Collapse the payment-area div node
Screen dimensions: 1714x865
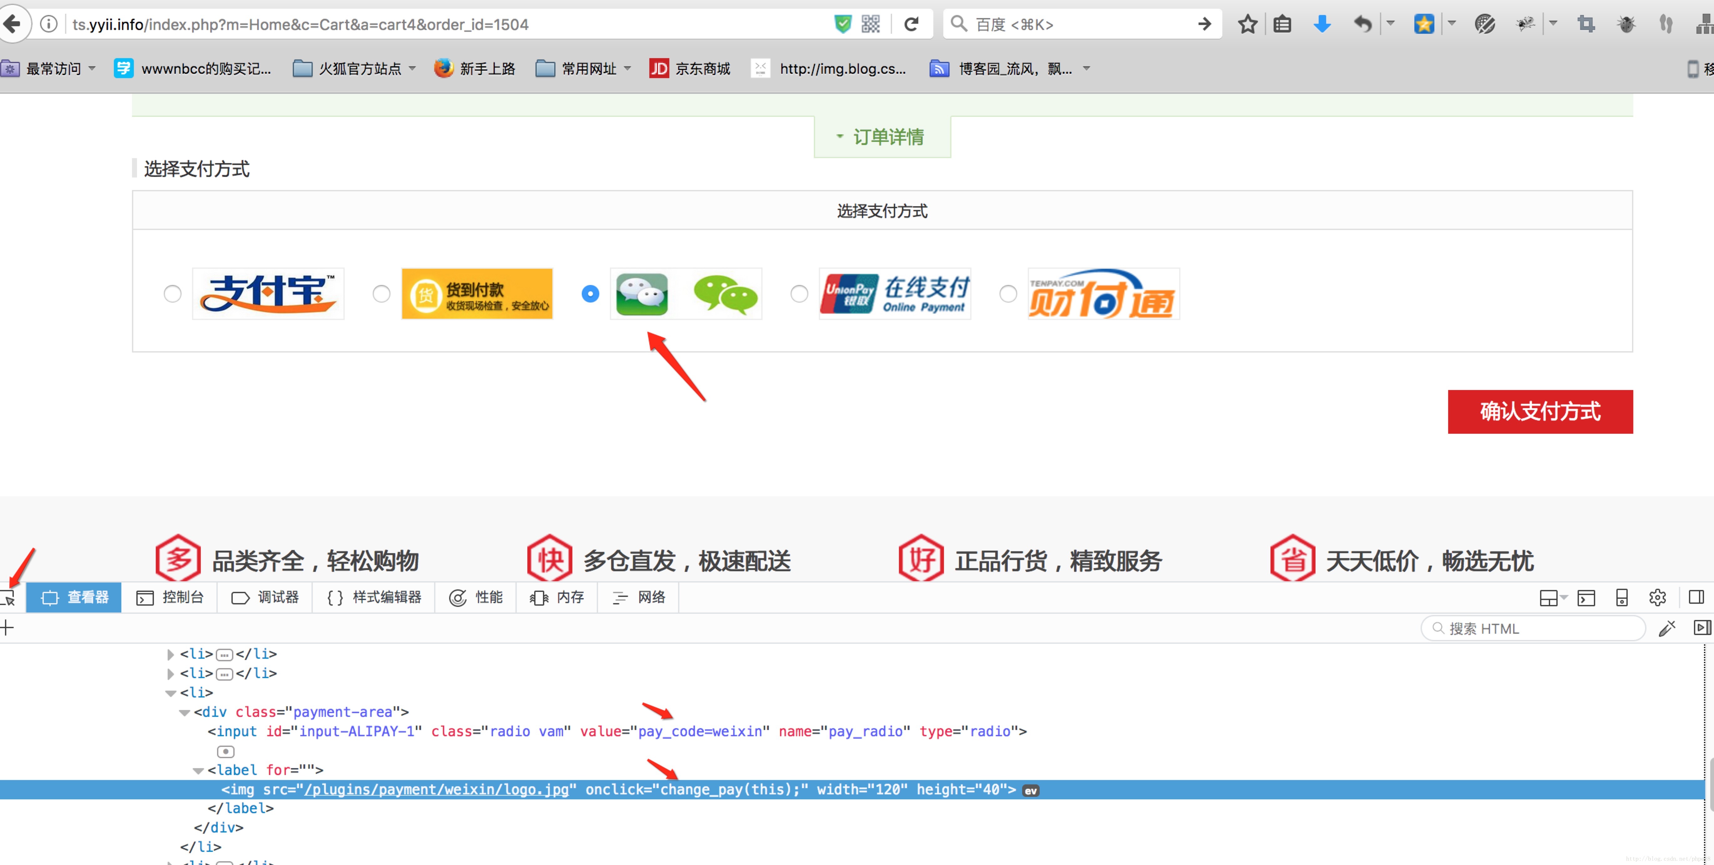(x=184, y=712)
